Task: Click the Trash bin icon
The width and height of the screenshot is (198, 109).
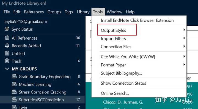Action: pyautogui.click(x=7, y=61)
